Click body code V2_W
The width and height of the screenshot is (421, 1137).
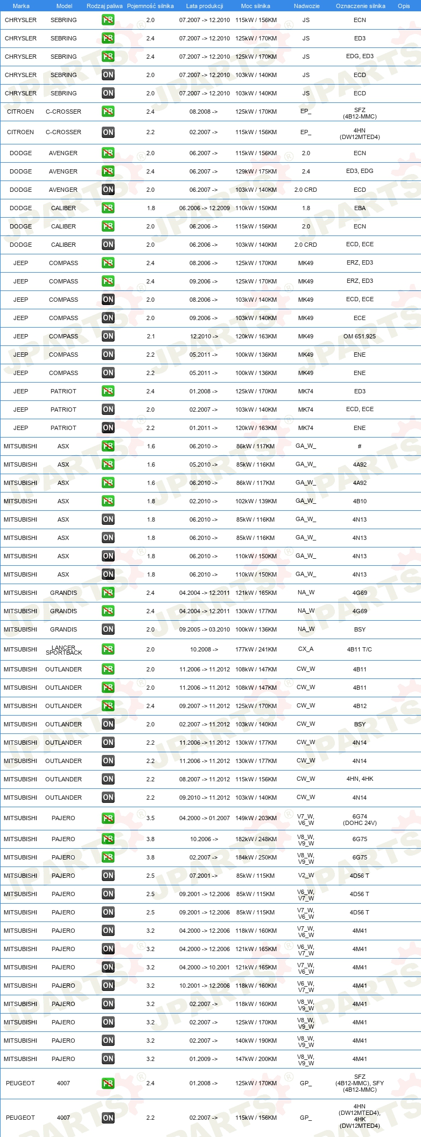pyautogui.click(x=306, y=875)
